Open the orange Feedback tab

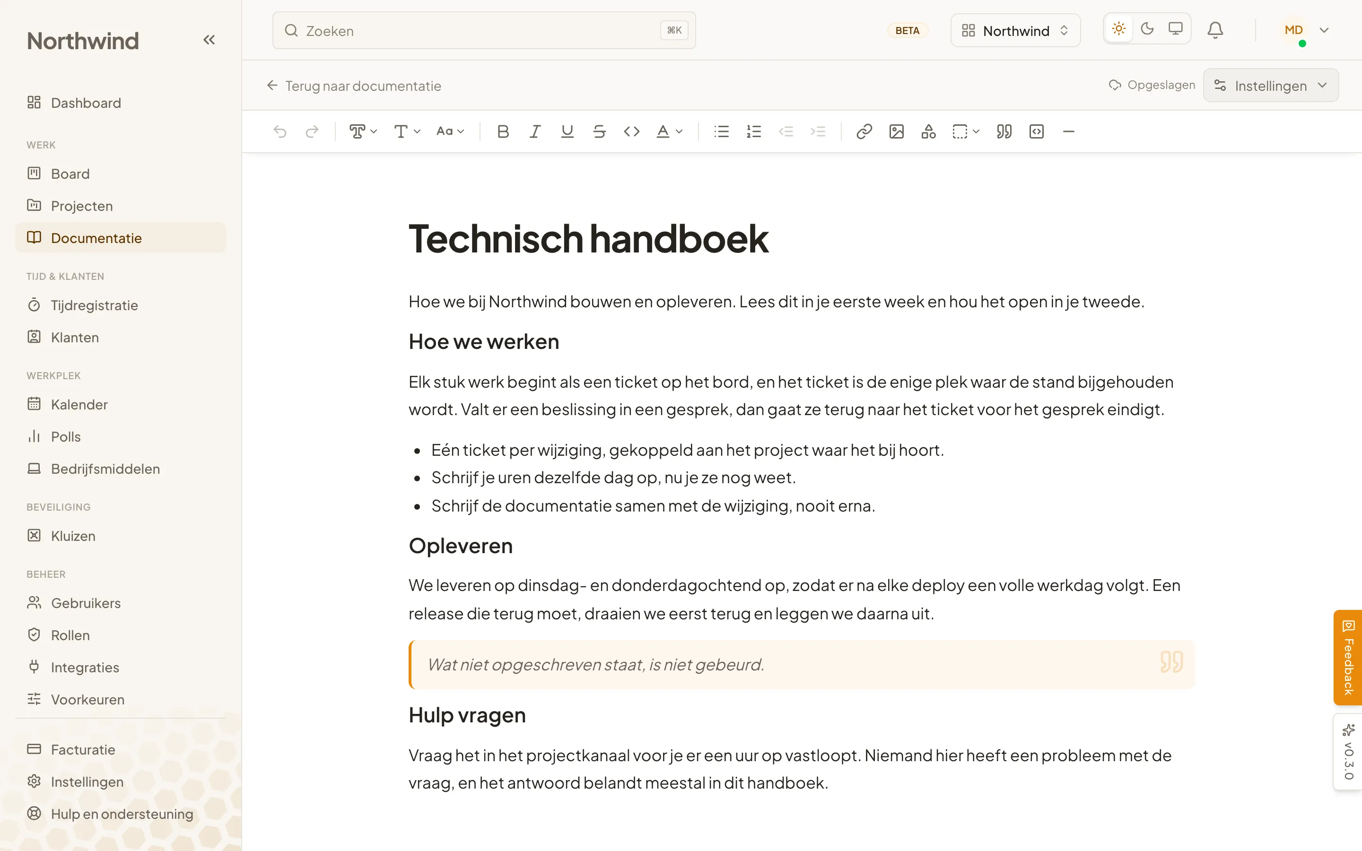[x=1347, y=657]
